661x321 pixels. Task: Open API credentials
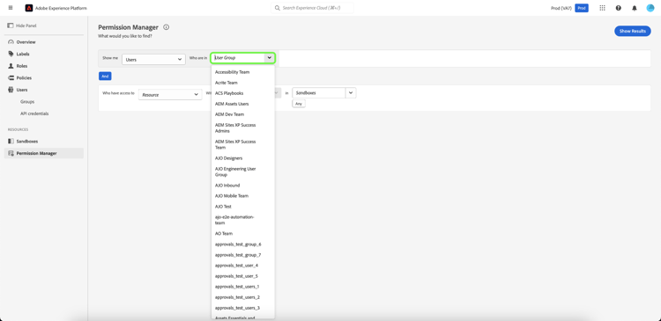coord(34,113)
